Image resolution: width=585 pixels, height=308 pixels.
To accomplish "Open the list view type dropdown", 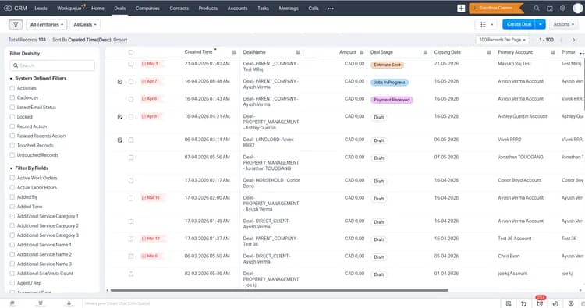I will click(x=486, y=25).
